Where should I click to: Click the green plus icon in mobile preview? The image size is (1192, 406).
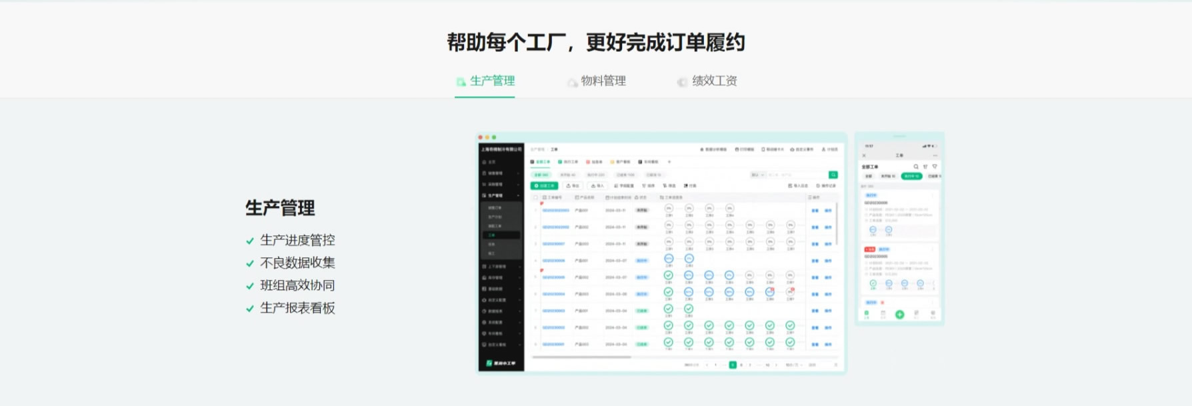coord(899,314)
